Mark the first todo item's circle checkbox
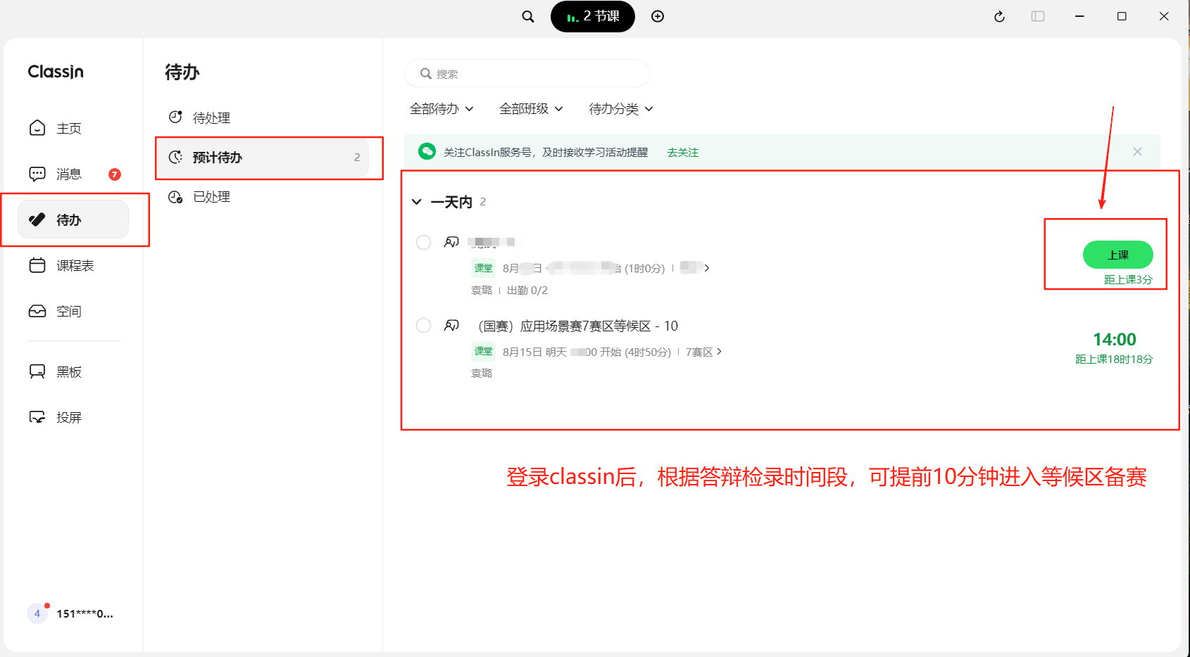The width and height of the screenshot is (1190, 657). pos(423,242)
